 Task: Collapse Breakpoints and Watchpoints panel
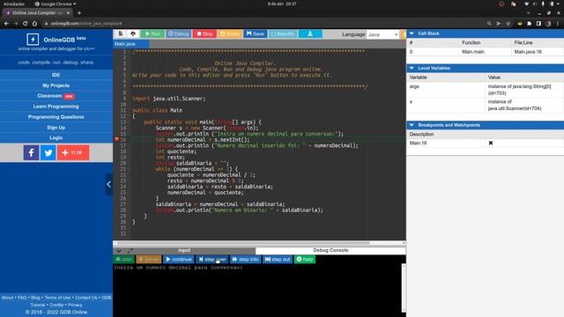412,125
